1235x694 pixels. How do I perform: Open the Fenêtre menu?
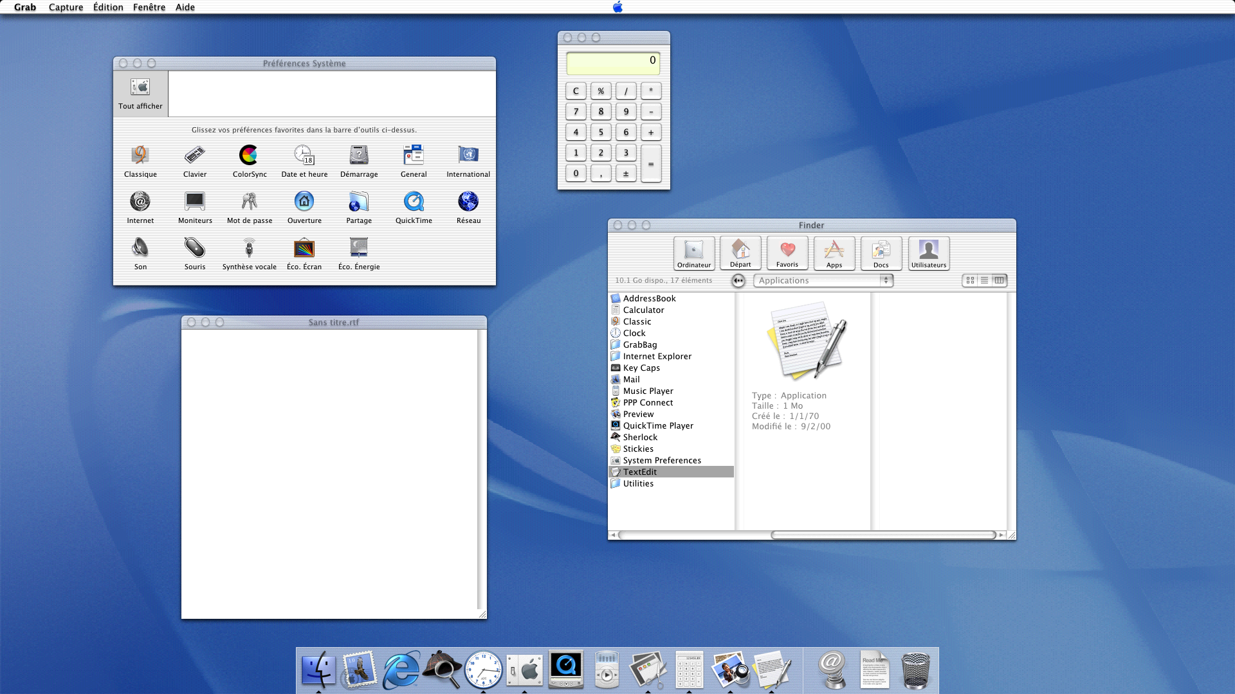pyautogui.click(x=149, y=7)
